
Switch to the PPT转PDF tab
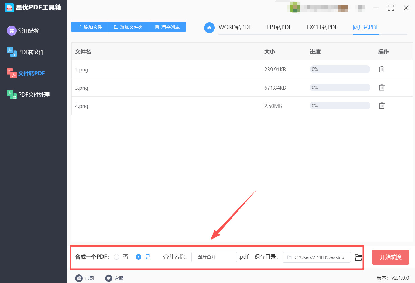[279, 27]
